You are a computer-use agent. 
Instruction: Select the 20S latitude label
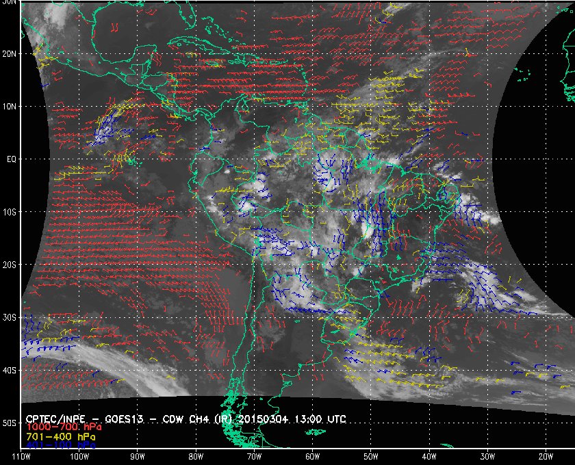9,265
